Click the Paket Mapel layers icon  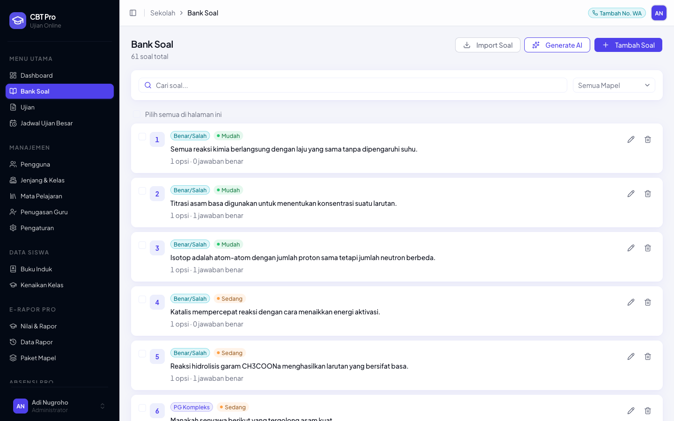tap(13, 358)
